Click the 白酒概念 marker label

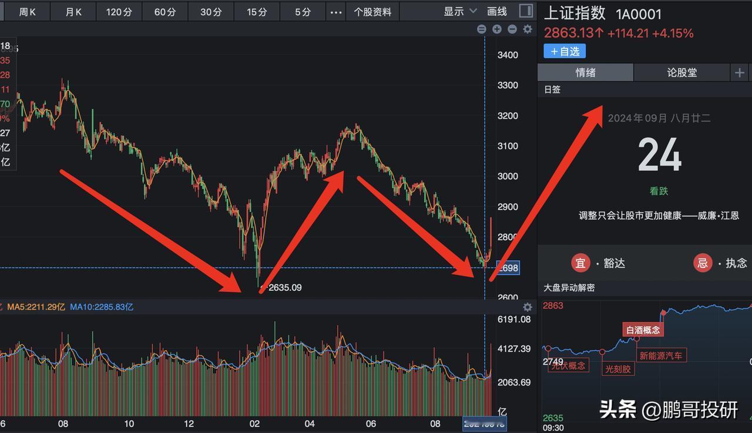coord(643,330)
